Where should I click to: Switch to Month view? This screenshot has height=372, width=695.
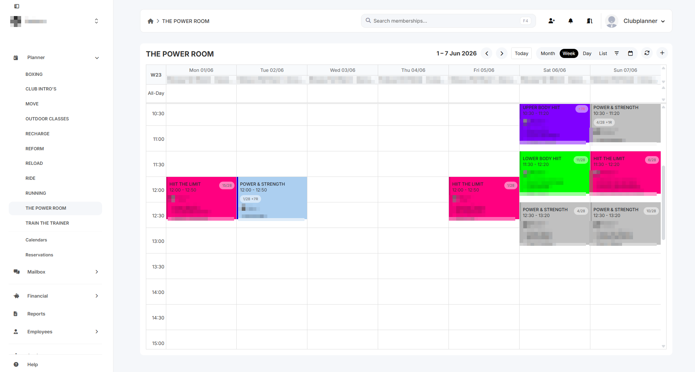[x=548, y=53]
